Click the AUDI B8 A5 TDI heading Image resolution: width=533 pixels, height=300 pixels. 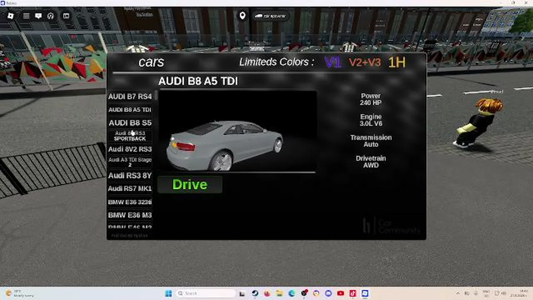point(198,81)
